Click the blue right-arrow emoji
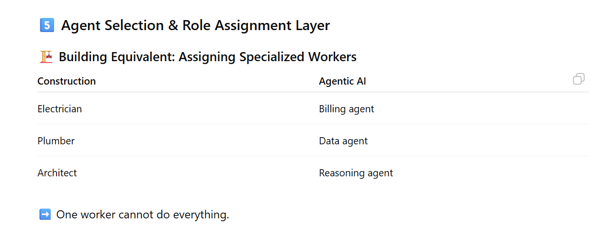 (45, 215)
